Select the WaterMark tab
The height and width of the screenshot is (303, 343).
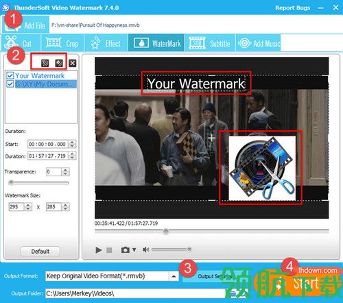coord(156,43)
